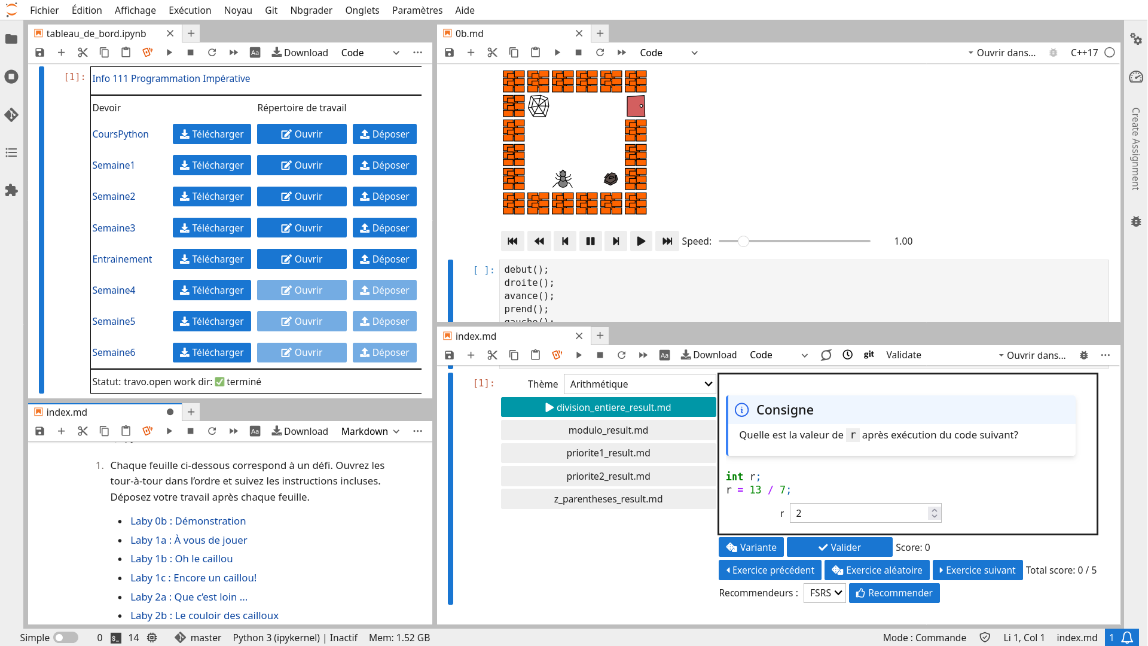1148x646 pixels.
Task: Open the property inspector gears icon
Action: point(1136,39)
